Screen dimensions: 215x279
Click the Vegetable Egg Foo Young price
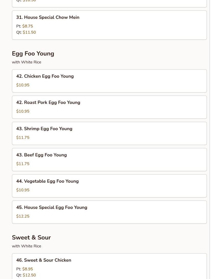click(23, 190)
